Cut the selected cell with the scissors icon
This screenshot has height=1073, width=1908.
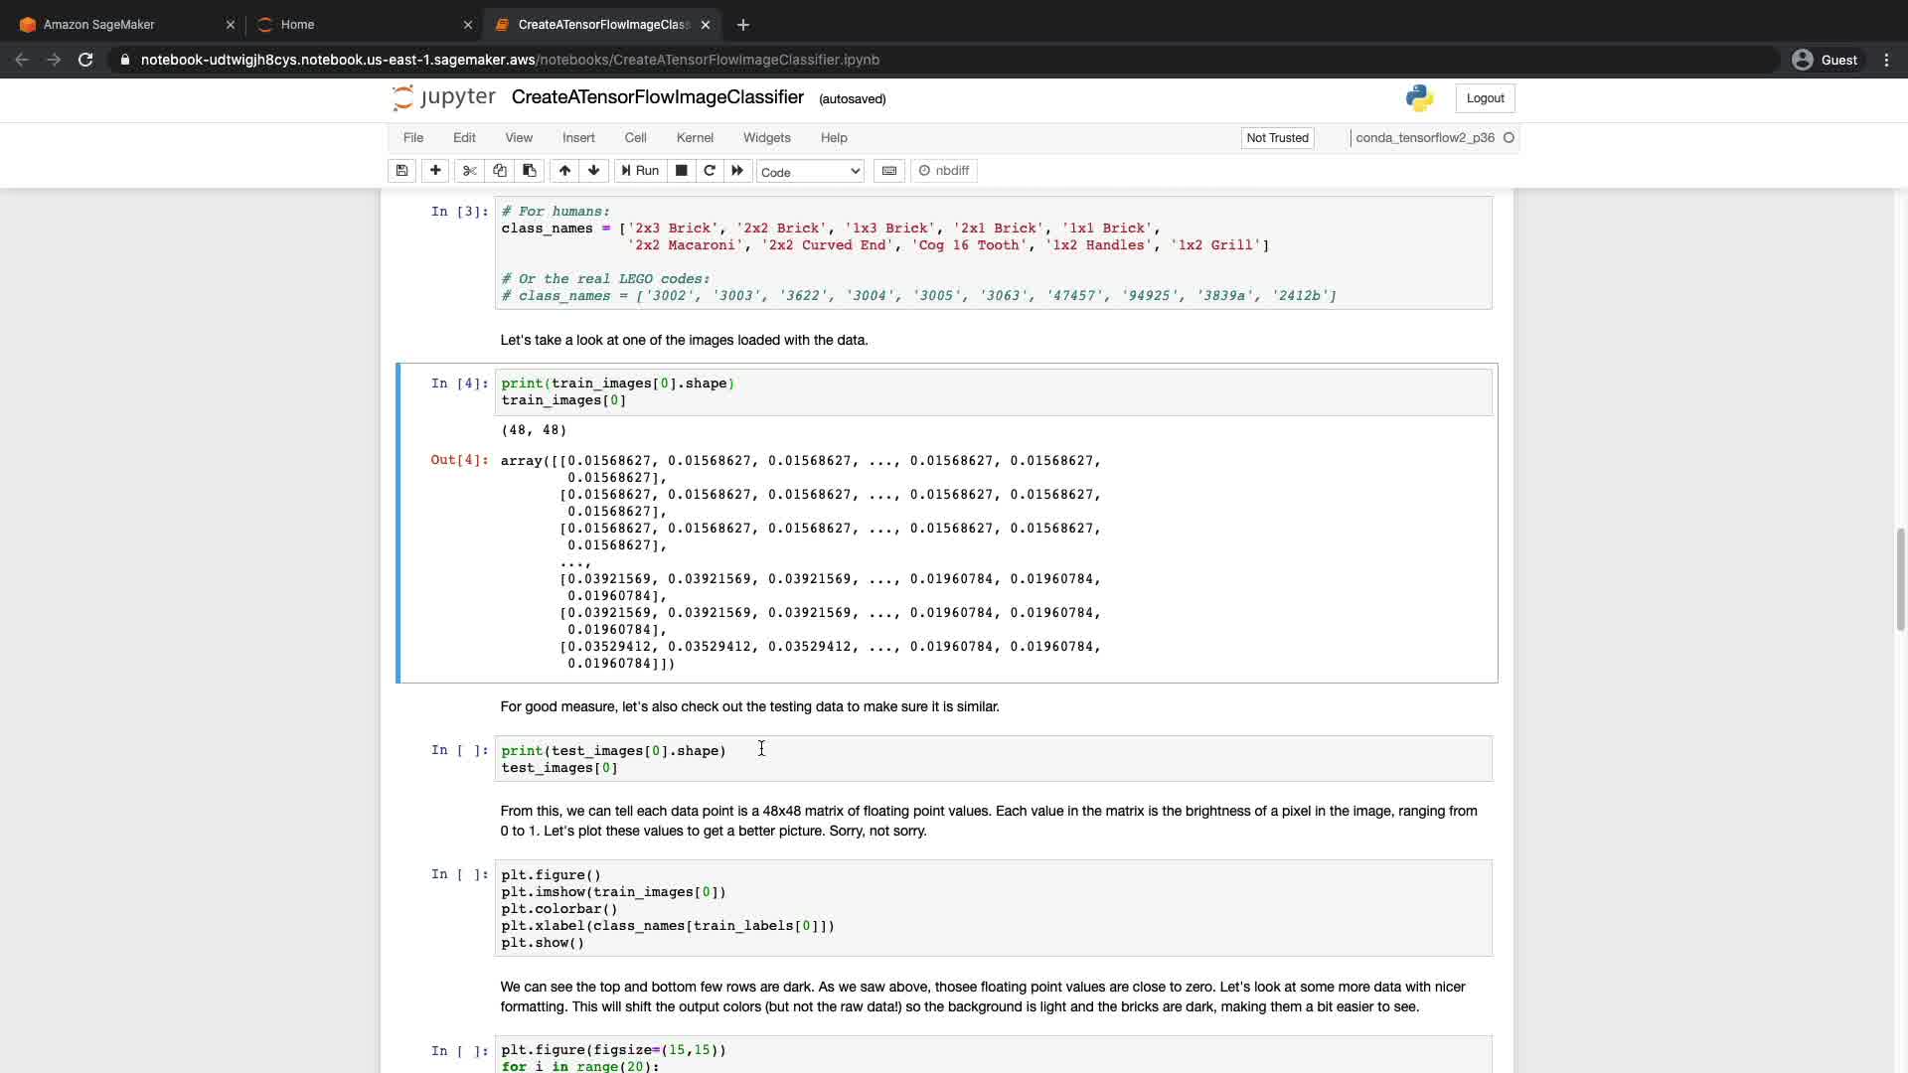click(x=469, y=171)
